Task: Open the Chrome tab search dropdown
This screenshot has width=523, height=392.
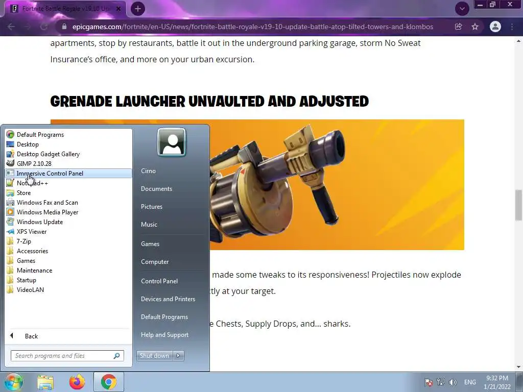Action: coord(462,9)
